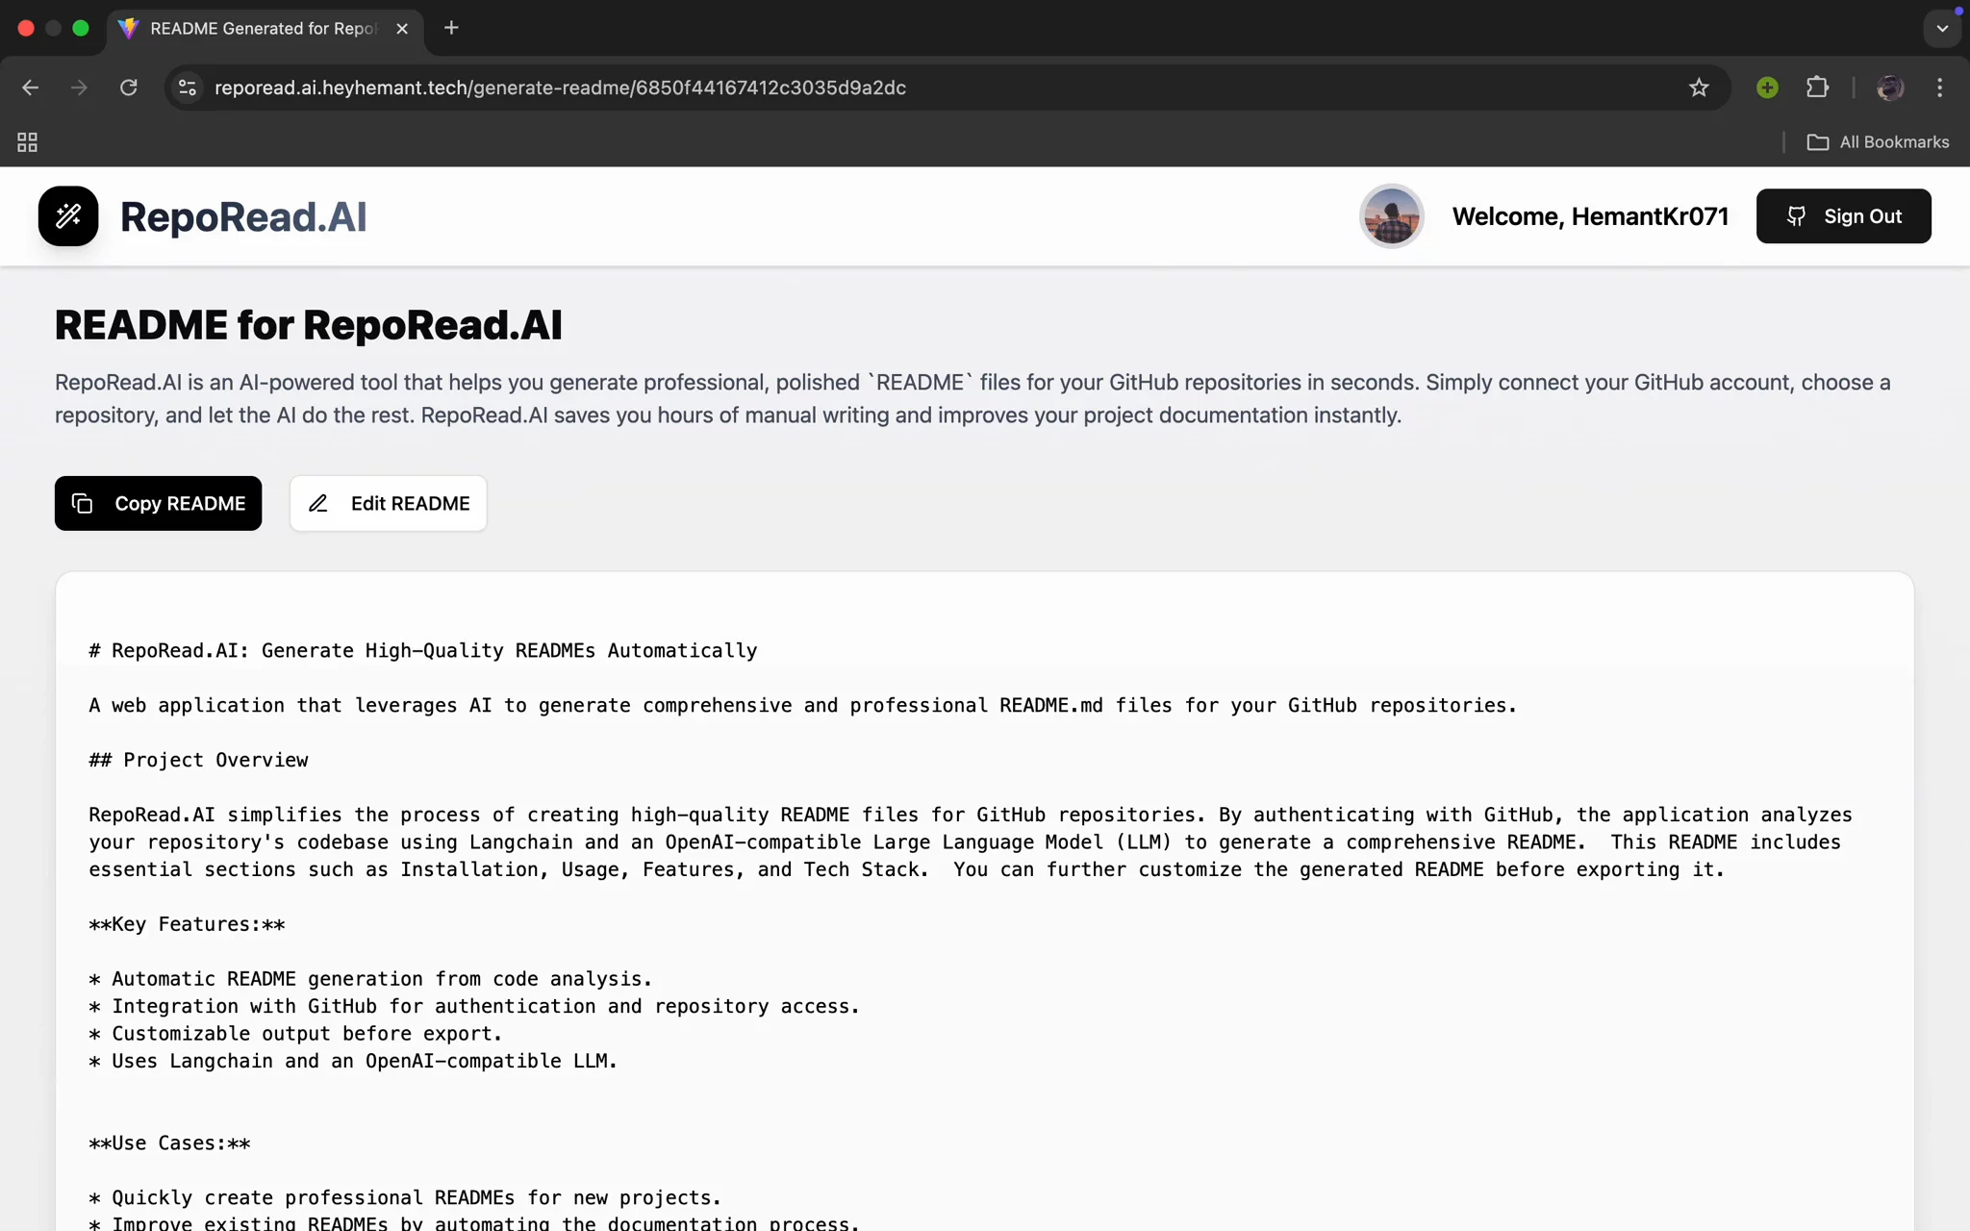Go forward in browser history
Image resolution: width=1970 pixels, height=1231 pixels.
79,88
